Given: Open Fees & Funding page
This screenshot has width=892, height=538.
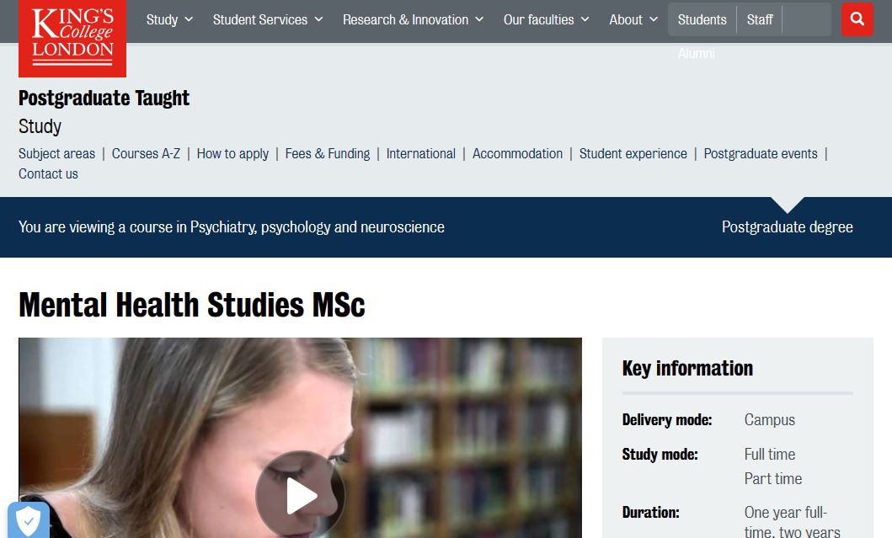Looking at the screenshot, I should [327, 153].
